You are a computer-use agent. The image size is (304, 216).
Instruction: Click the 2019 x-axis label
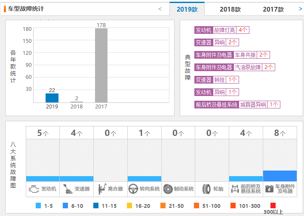click(x=52, y=106)
